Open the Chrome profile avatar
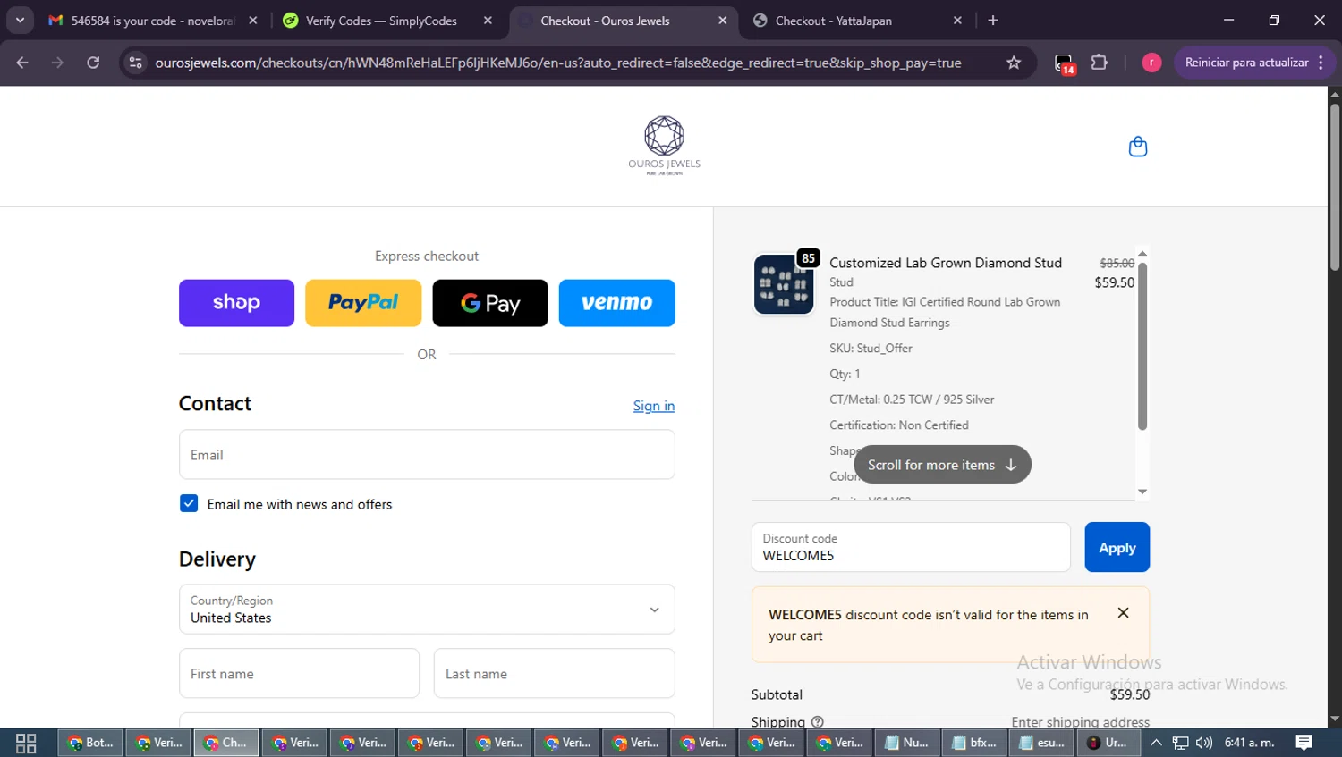Screen dimensions: 1342x757 tap(1151, 63)
